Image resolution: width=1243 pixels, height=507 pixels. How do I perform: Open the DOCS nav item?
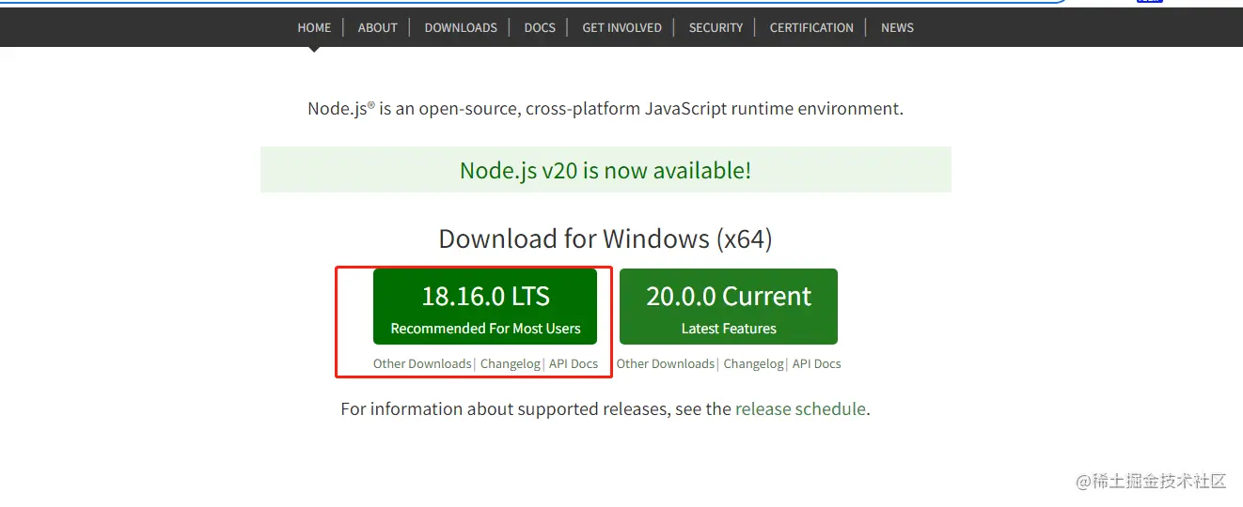coord(540,27)
